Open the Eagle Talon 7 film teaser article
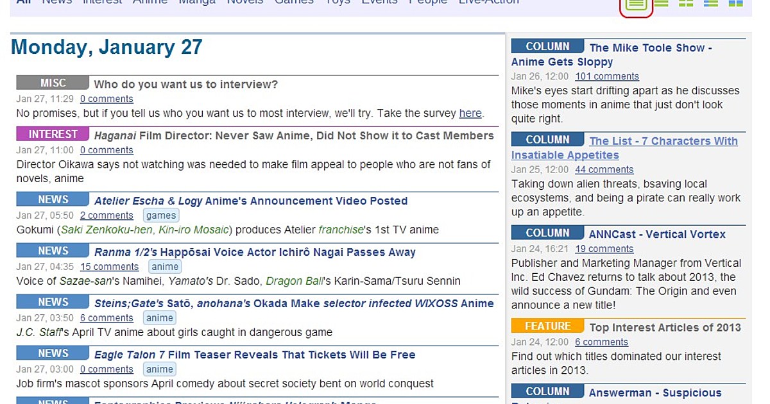This screenshot has width=770, height=404. click(x=255, y=355)
